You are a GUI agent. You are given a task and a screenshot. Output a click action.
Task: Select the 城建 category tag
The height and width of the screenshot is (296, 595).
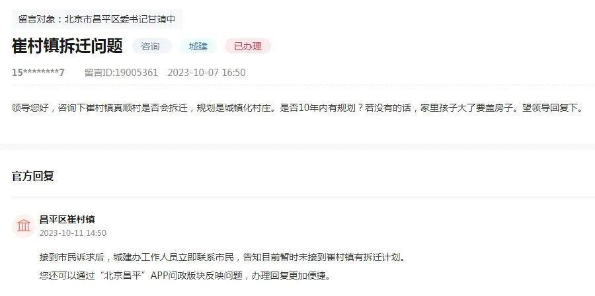tap(198, 46)
